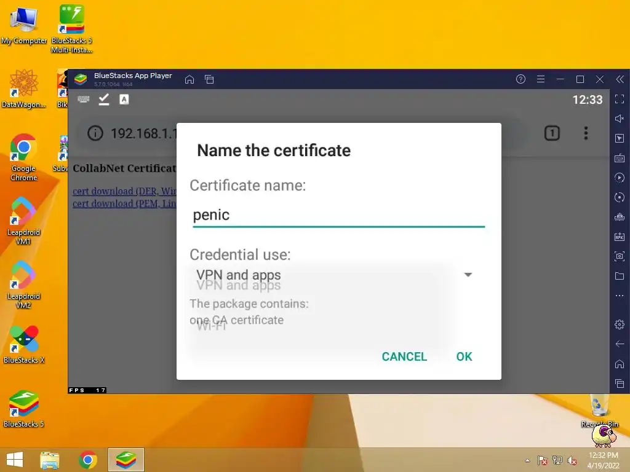This screenshot has width=630, height=472.
Task: Open Leapdroid VM2 desktop shortcut
Action: pos(23,285)
